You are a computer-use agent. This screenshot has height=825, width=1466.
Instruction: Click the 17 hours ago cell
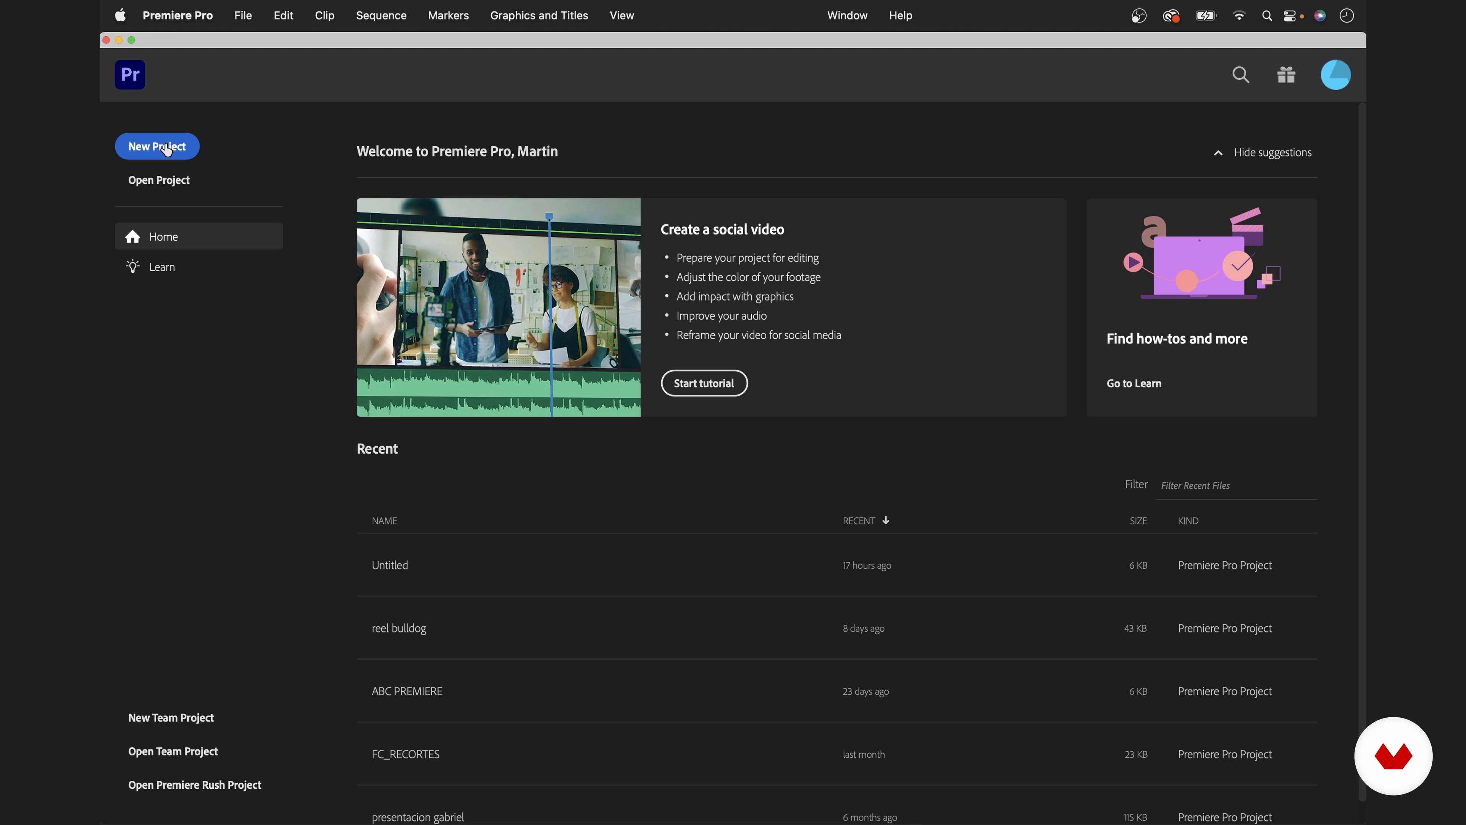867,565
